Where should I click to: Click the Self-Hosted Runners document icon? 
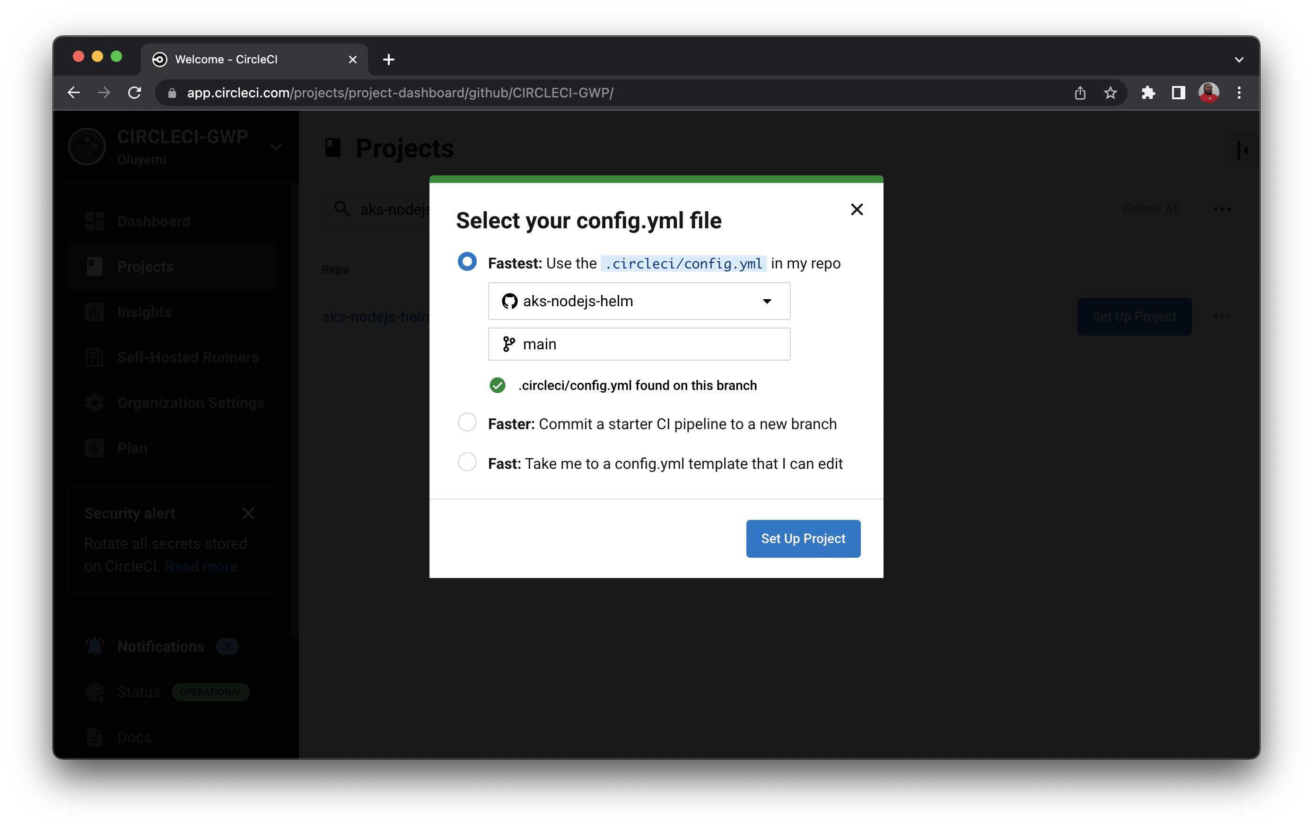(95, 357)
